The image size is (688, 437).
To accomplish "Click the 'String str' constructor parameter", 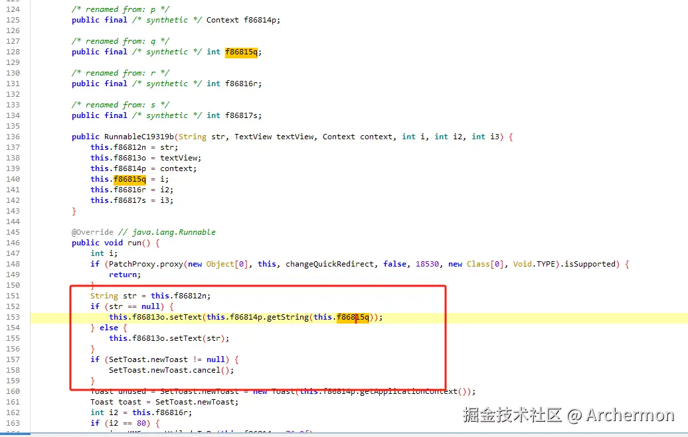I will click(201, 137).
